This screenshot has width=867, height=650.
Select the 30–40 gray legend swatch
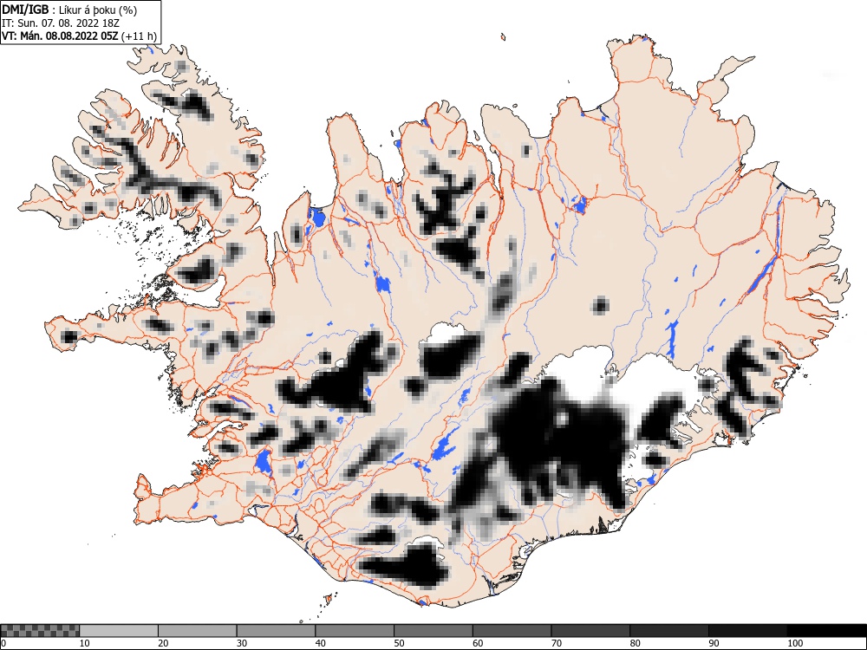276,631
